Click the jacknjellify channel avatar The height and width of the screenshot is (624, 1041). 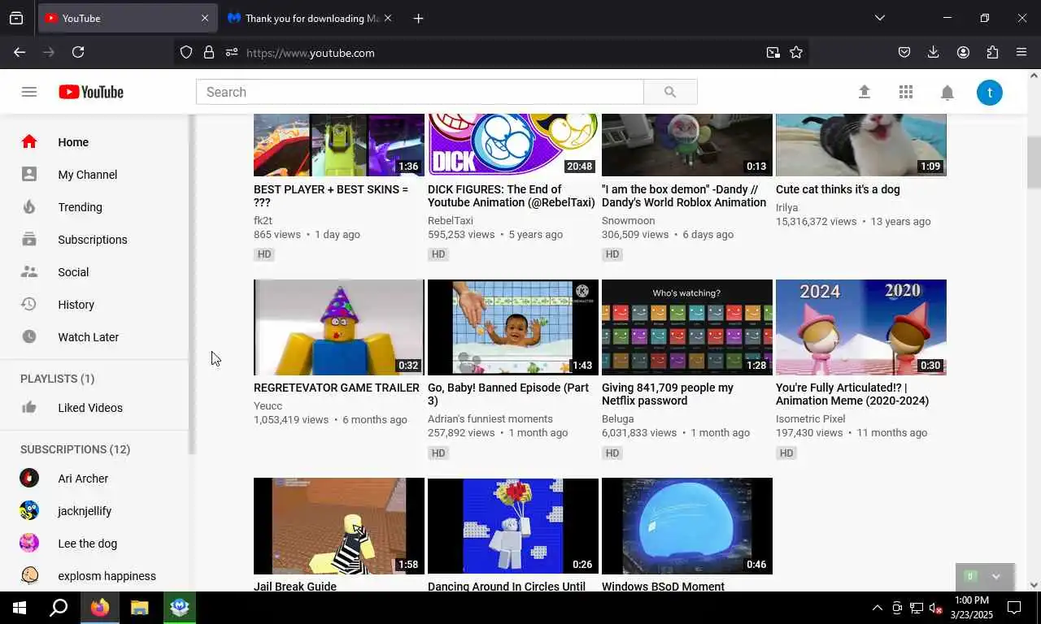[x=29, y=510]
